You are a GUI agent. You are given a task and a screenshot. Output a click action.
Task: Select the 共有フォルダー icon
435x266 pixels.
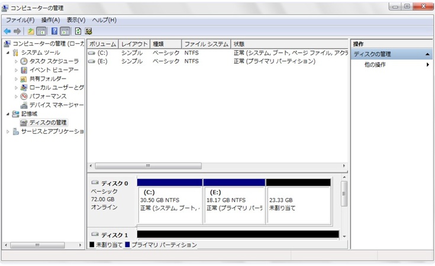click(x=24, y=79)
